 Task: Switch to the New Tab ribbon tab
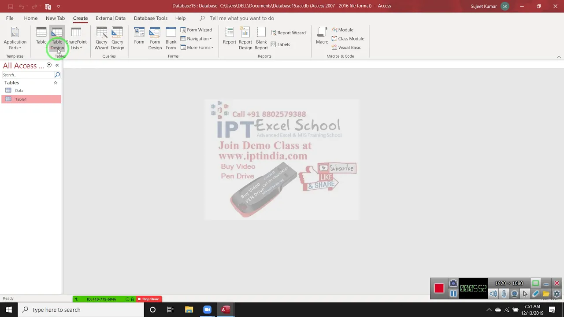pos(55,18)
